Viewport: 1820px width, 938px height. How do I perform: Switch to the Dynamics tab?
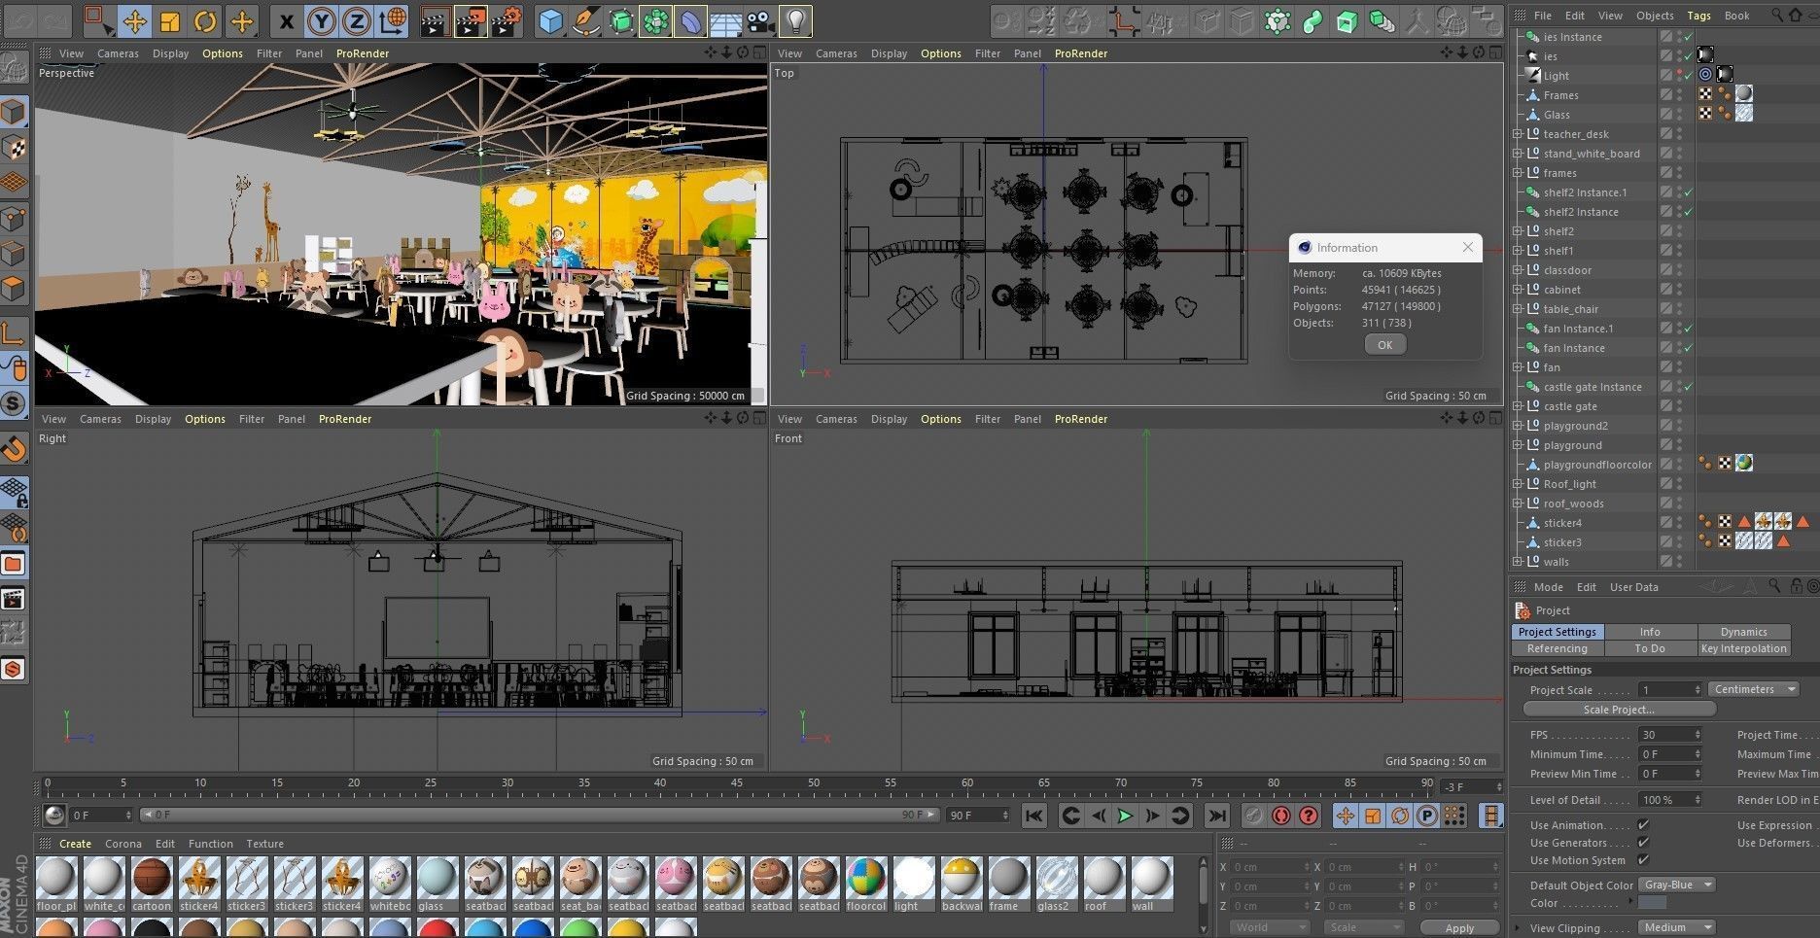1743,632
